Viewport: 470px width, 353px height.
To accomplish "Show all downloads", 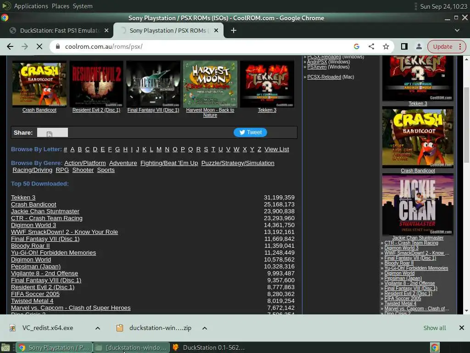I will tap(434, 328).
